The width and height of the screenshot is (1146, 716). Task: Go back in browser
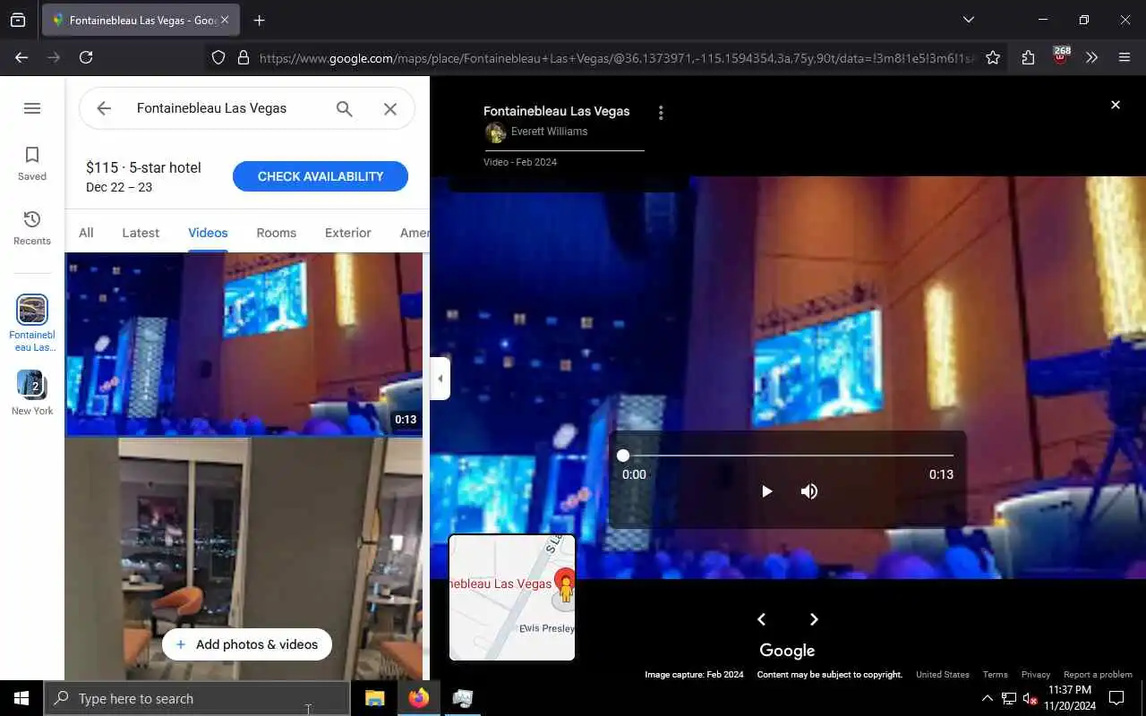coord(21,57)
